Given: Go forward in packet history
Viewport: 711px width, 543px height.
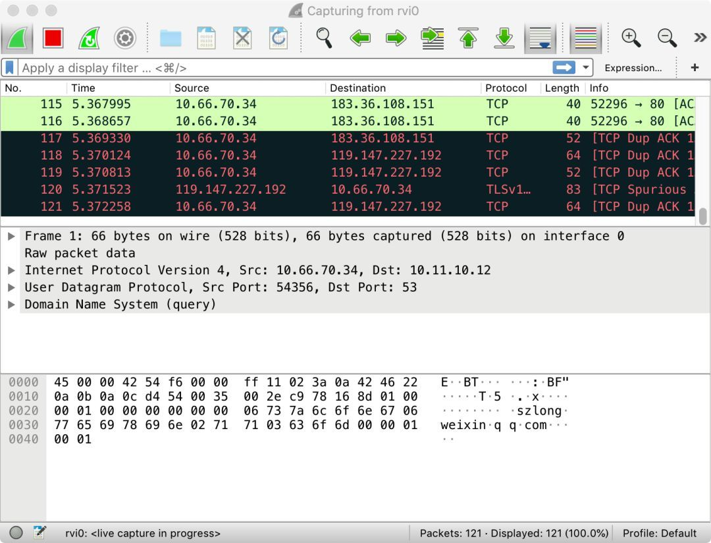Looking at the screenshot, I should click(x=396, y=38).
